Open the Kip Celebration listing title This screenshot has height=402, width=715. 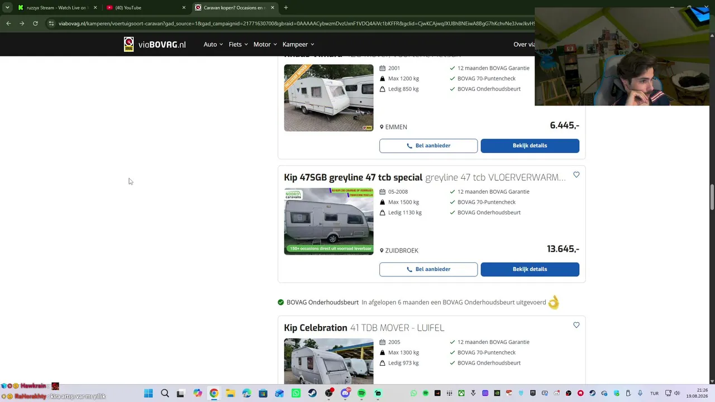coord(316,328)
